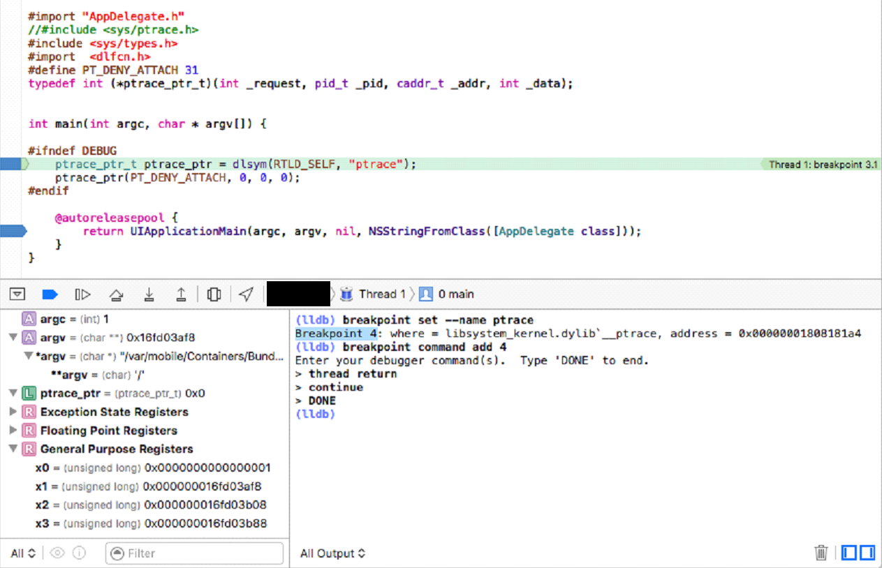Click the '#endif' directive
The height and width of the screenshot is (568, 882).
[49, 190]
